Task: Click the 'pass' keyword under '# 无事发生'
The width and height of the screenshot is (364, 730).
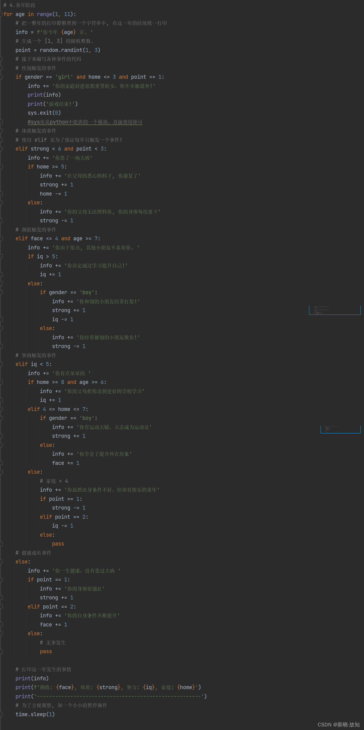Action: (x=46, y=651)
